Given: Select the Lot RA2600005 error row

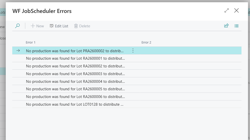Looking at the screenshot, I should point(75,89).
